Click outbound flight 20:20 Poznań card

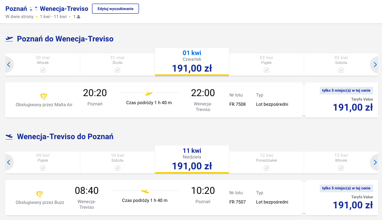[155, 100]
